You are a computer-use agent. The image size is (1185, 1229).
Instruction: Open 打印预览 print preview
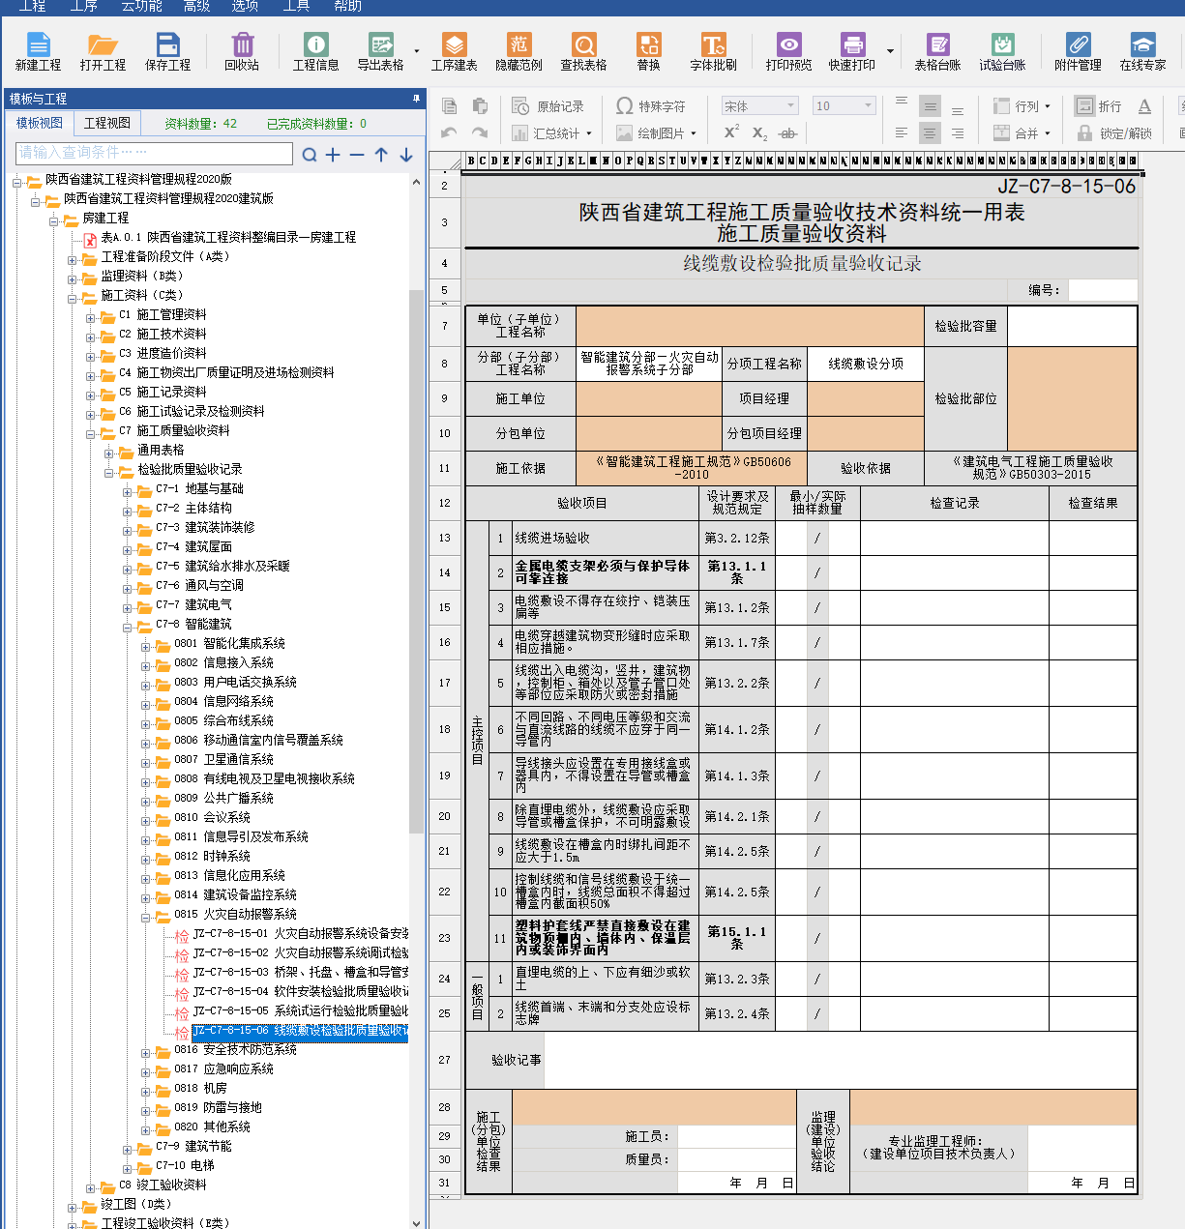(x=788, y=51)
